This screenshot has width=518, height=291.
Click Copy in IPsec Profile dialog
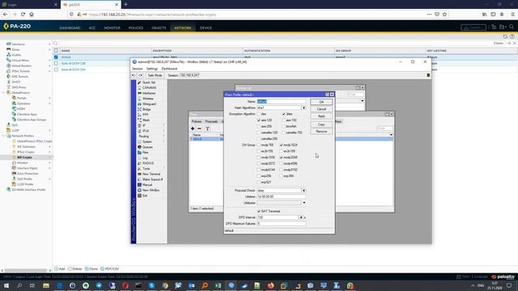click(321, 124)
